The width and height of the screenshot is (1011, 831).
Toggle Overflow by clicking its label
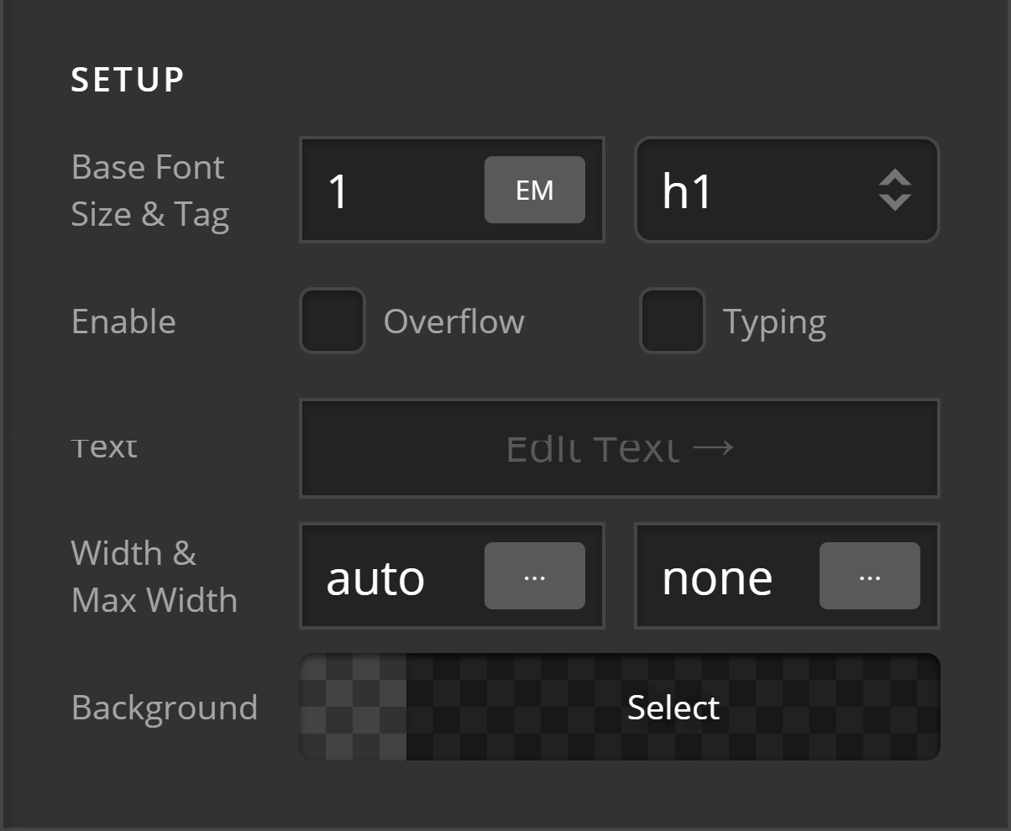tap(454, 321)
